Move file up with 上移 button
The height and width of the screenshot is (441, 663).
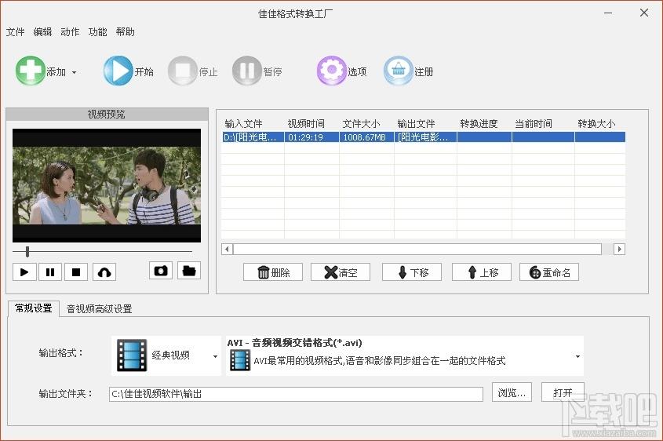482,272
